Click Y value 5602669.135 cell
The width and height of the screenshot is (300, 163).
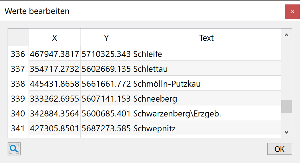pos(106,69)
